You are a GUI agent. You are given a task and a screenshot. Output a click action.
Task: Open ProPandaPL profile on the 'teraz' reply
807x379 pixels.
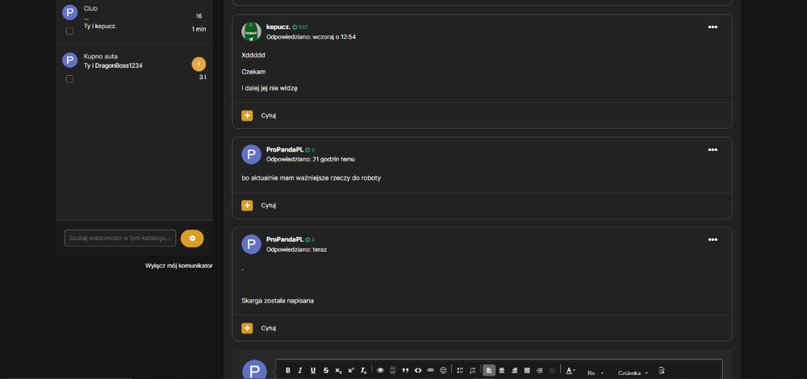tap(285, 239)
